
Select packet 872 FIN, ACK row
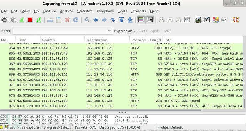[122, 90]
